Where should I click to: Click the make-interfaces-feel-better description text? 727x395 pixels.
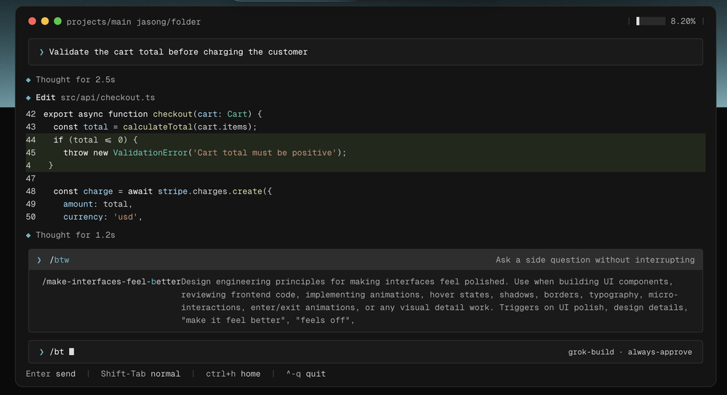[x=434, y=300]
